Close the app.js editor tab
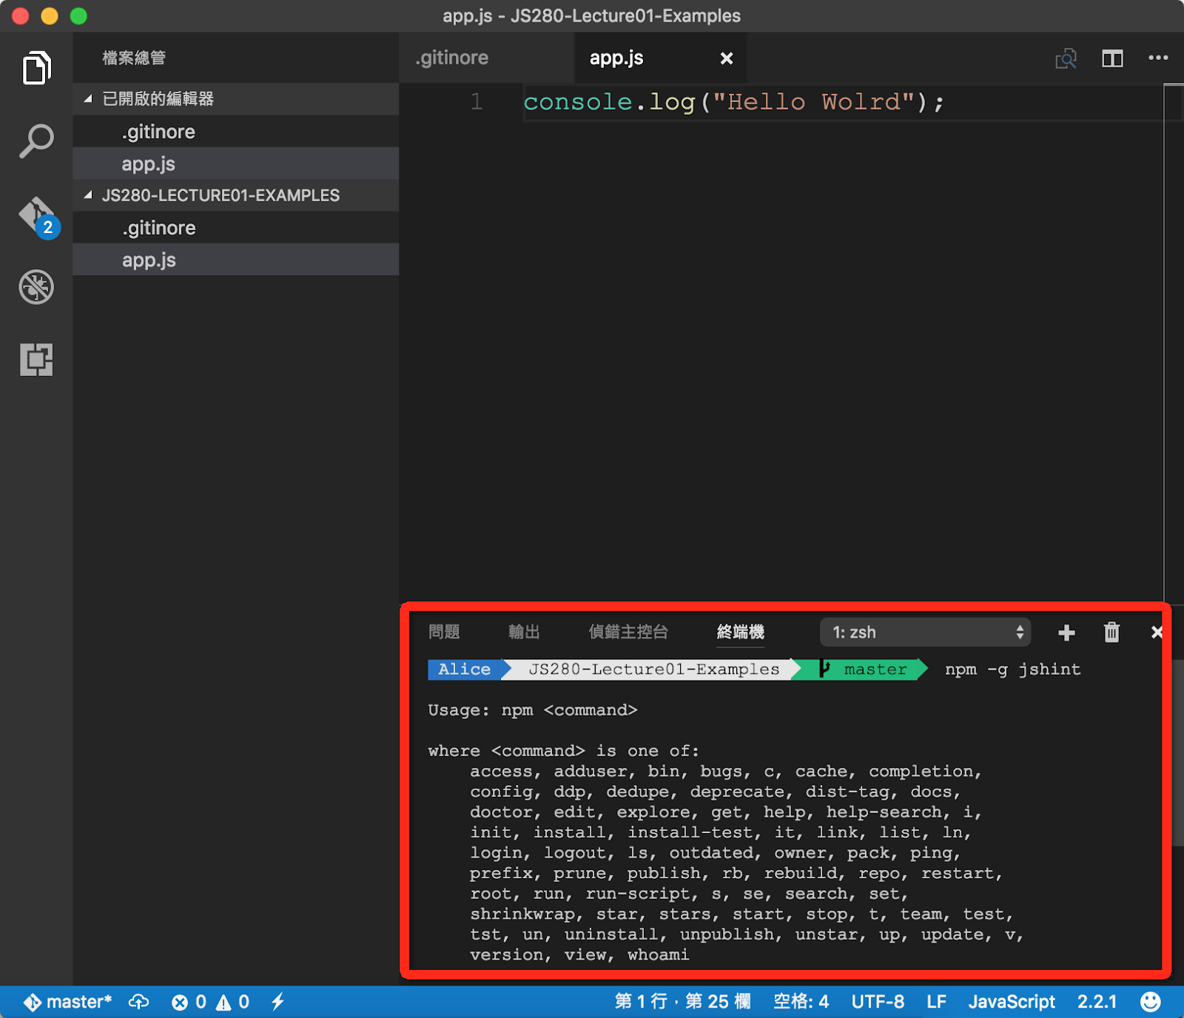 (727, 58)
